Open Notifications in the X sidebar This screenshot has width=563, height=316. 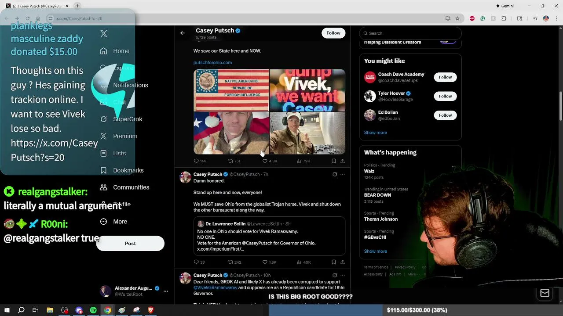[124, 85]
